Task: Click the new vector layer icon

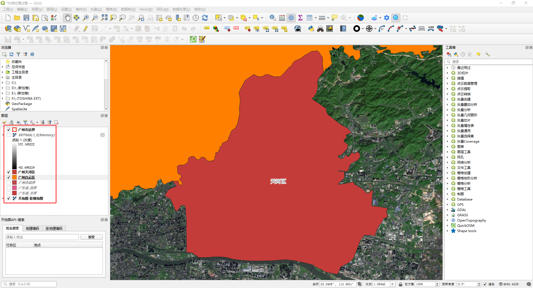Action: pyautogui.click(x=26, y=29)
